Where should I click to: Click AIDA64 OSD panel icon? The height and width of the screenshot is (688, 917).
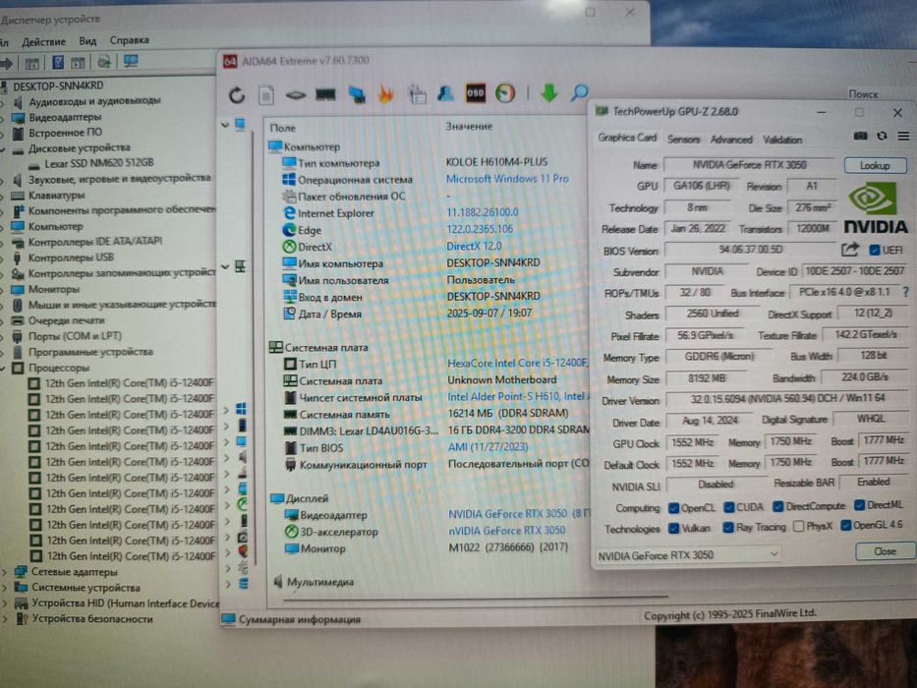pyautogui.click(x=476, y=93)
